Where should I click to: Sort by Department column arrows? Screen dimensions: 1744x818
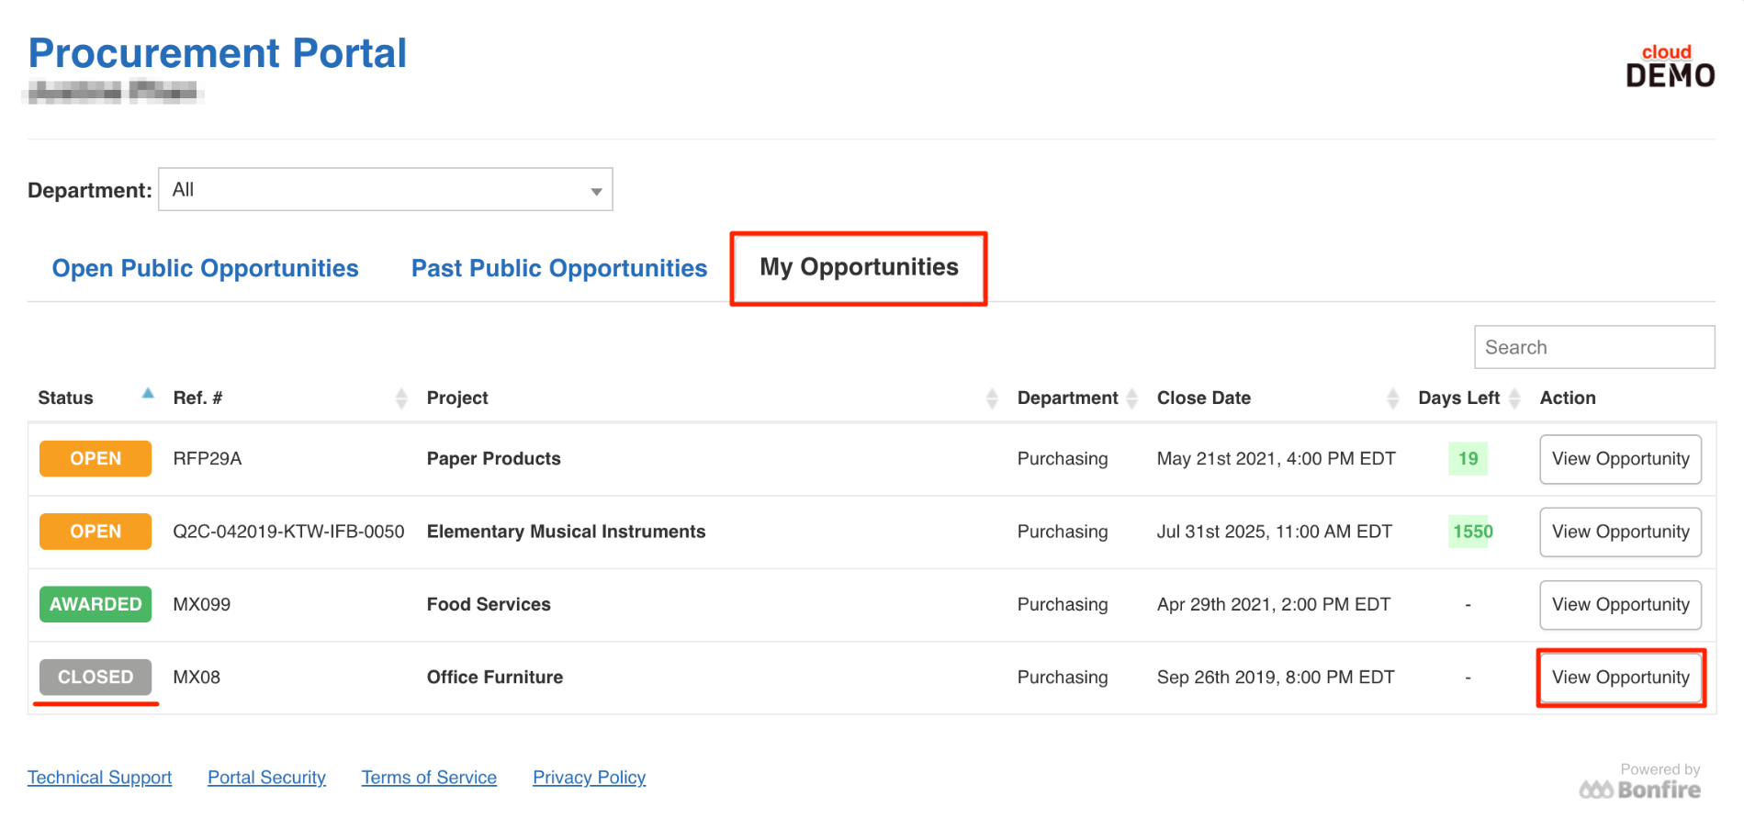pyautogui.click(x=1132, y=398)
